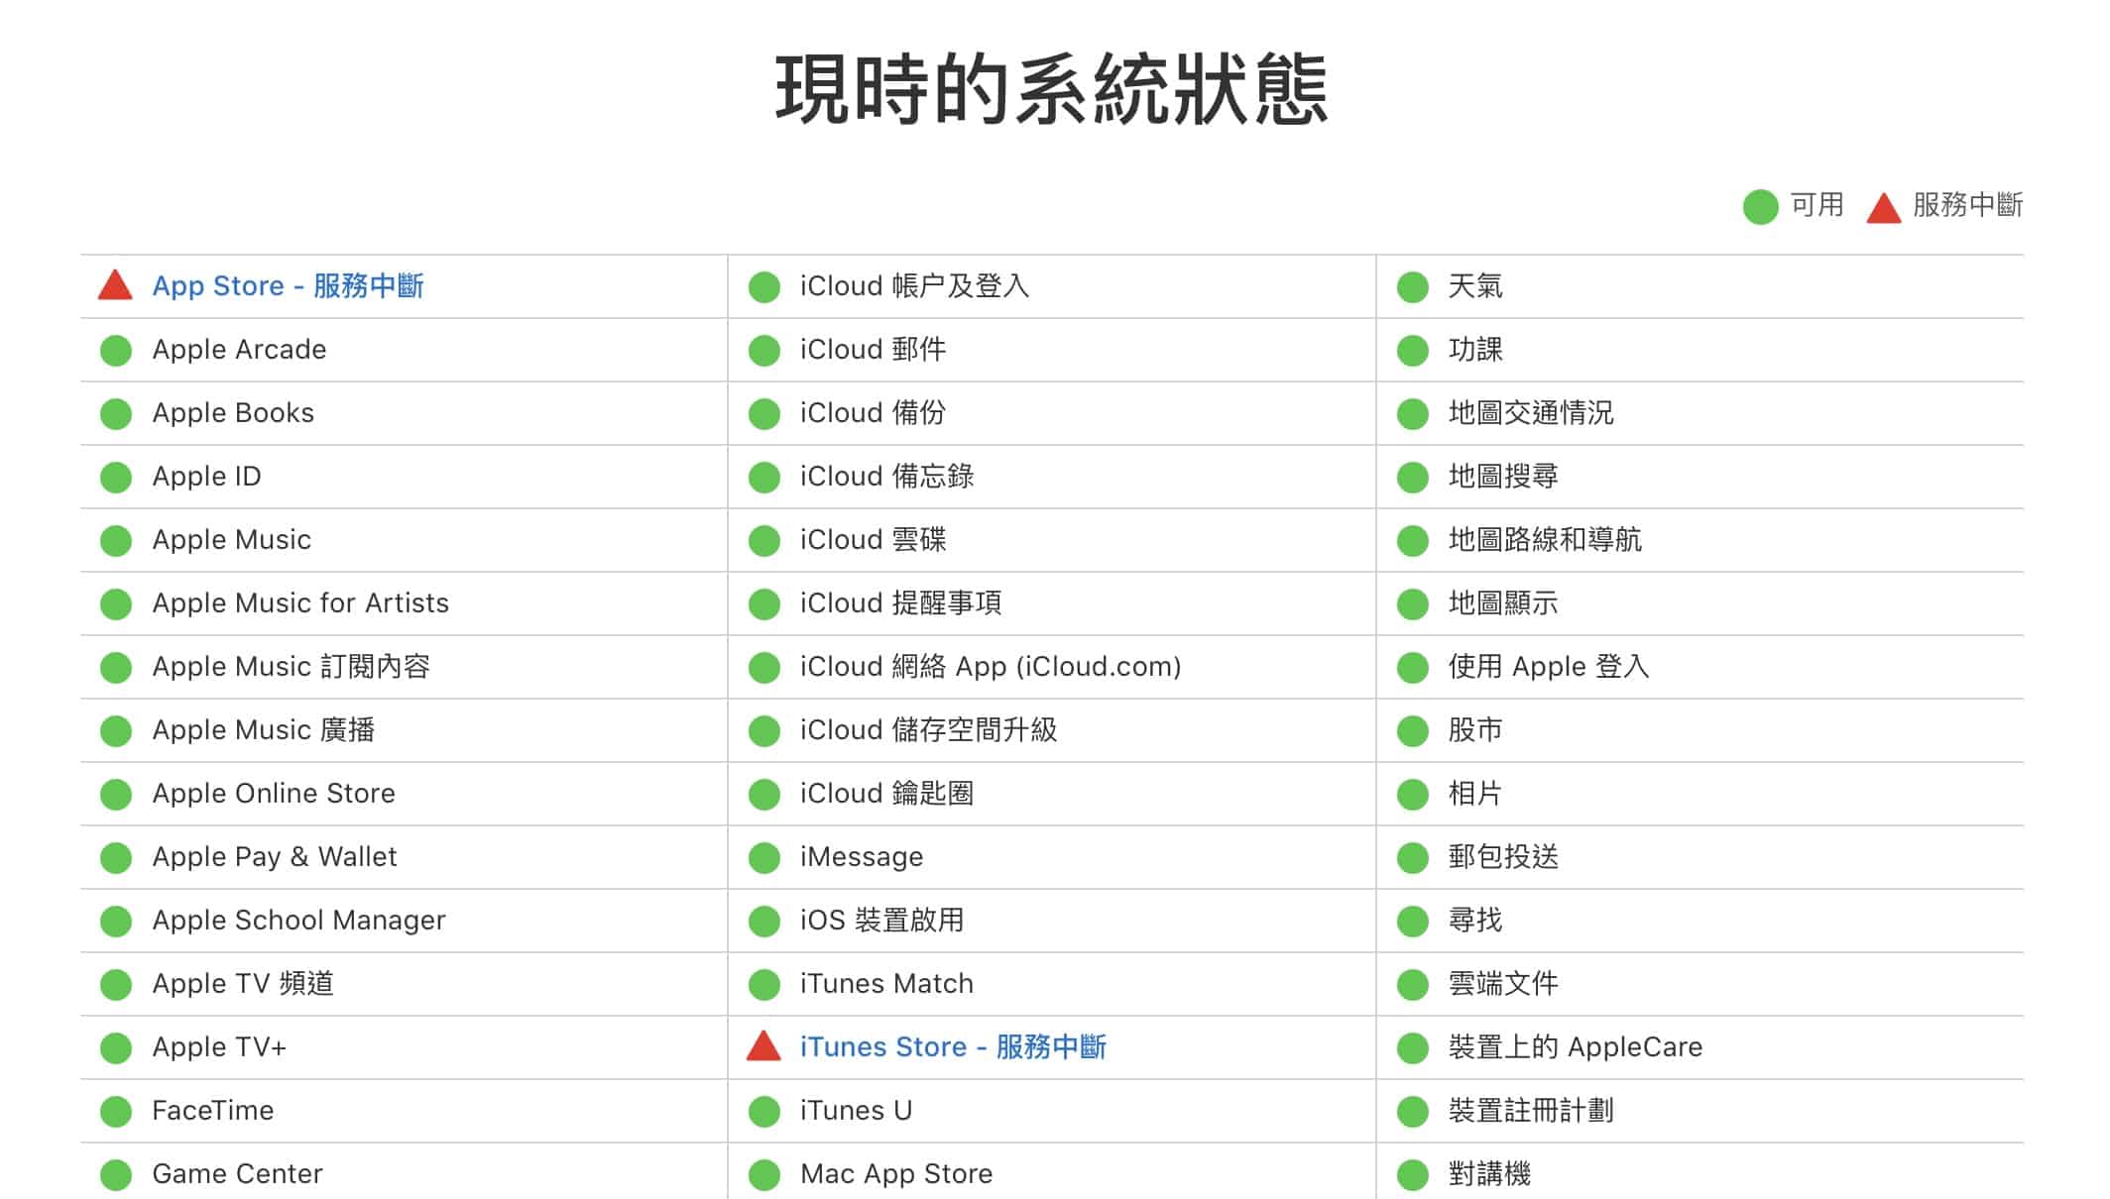Select the 地圖路線和導航 label
2110x1199 pixels.
click(x=1545, y=540)
